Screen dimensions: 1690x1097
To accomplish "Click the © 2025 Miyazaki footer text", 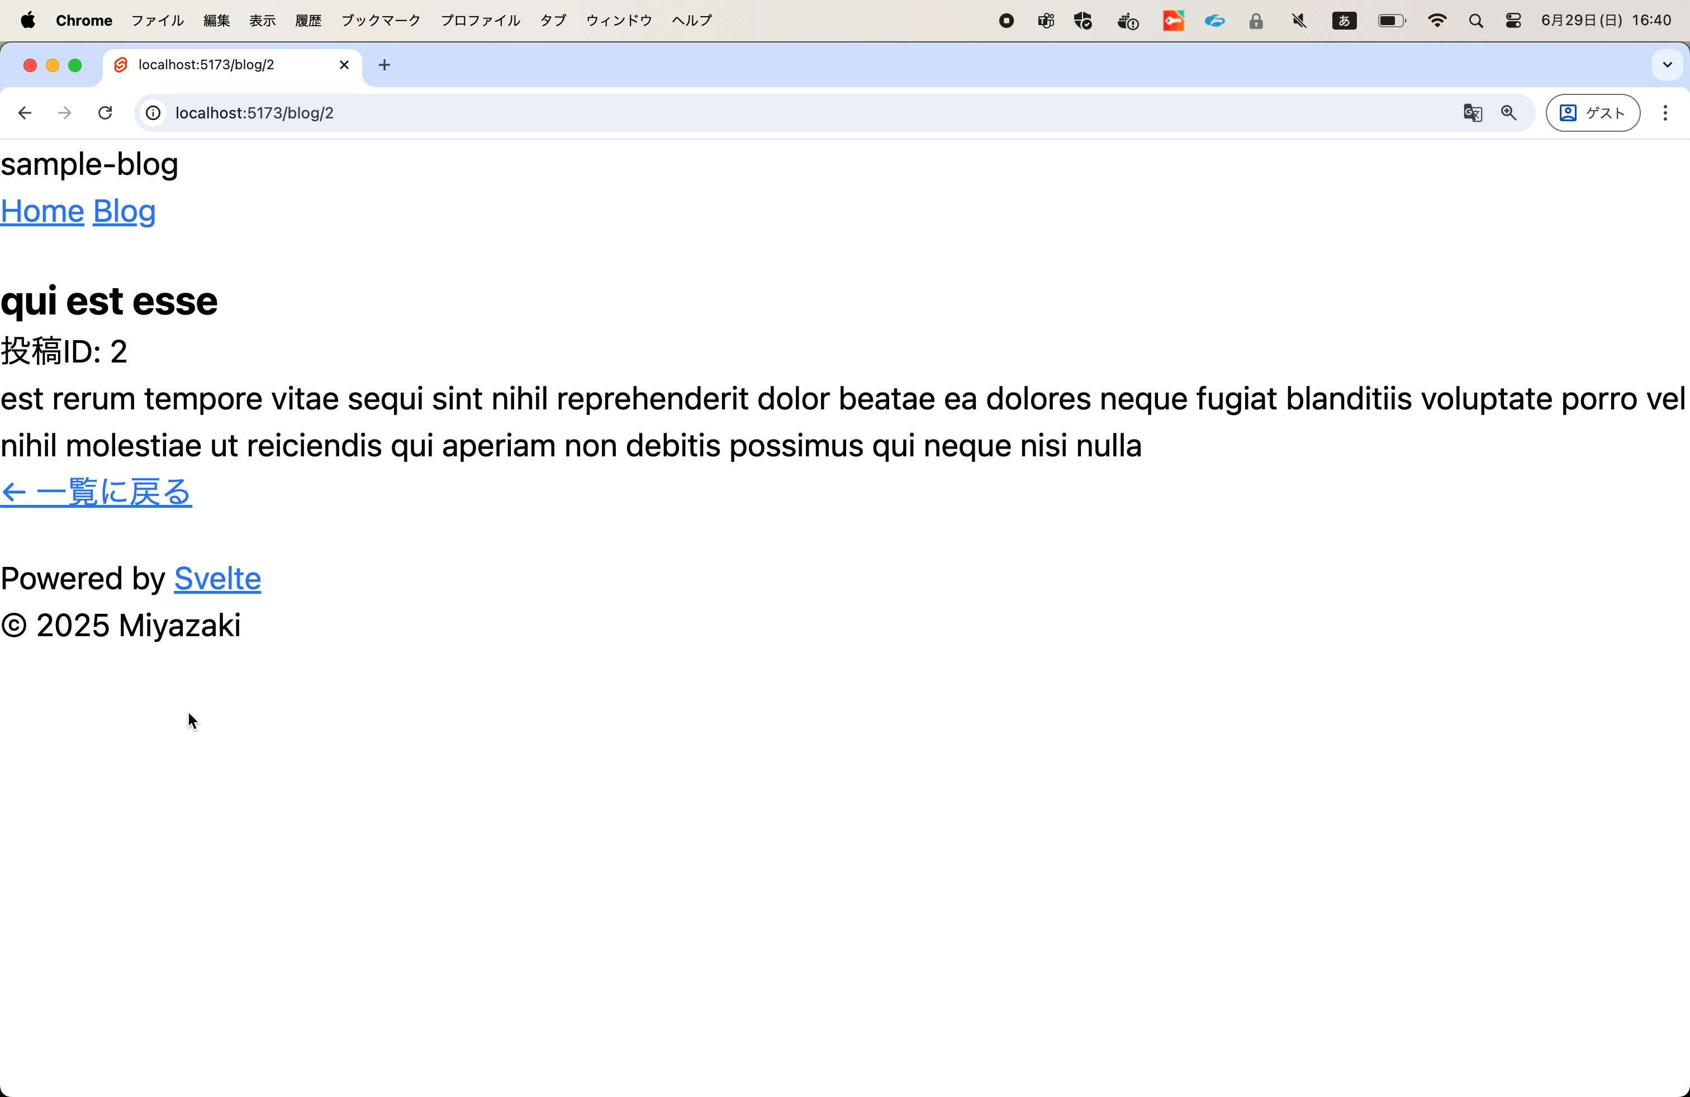I will tap(121, 625).
